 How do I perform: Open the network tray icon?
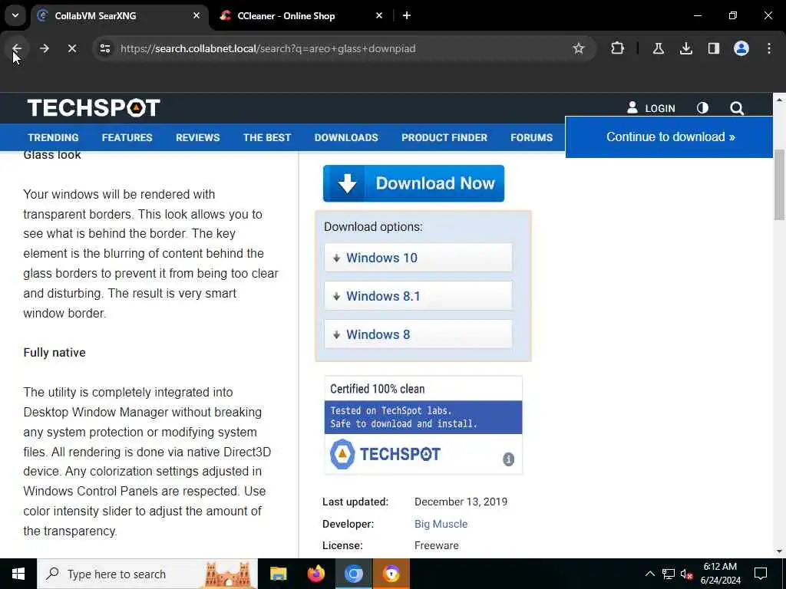(x=669, y=574)
